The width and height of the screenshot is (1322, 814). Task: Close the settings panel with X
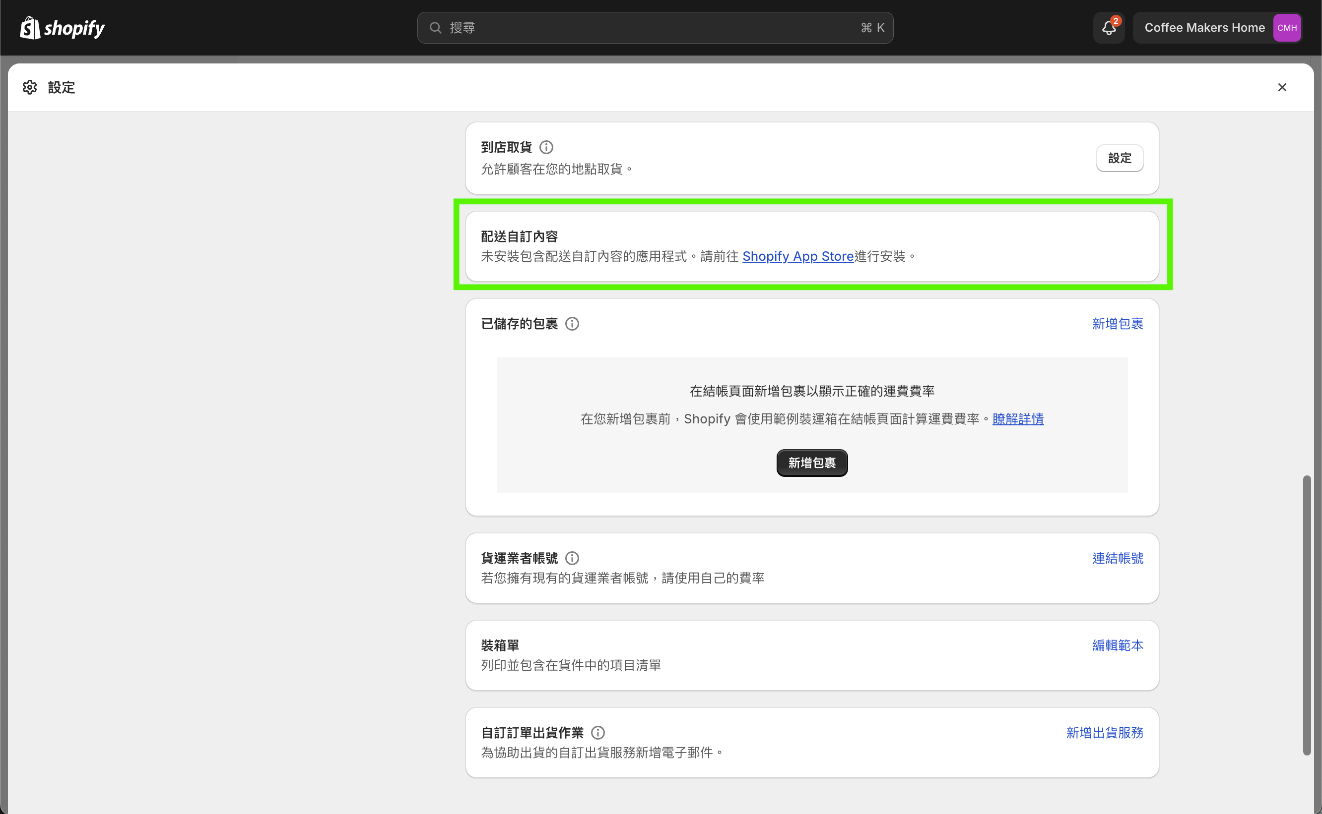[x=1282, y=87]
